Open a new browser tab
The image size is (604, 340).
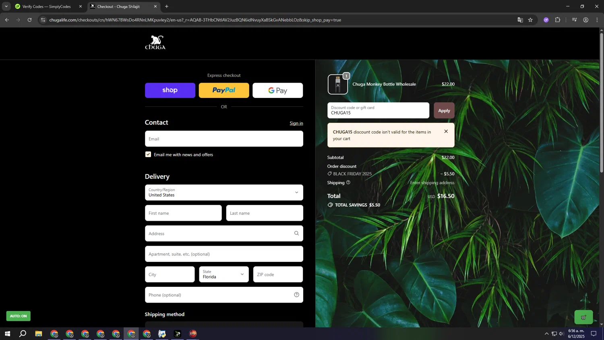[167, 6]
